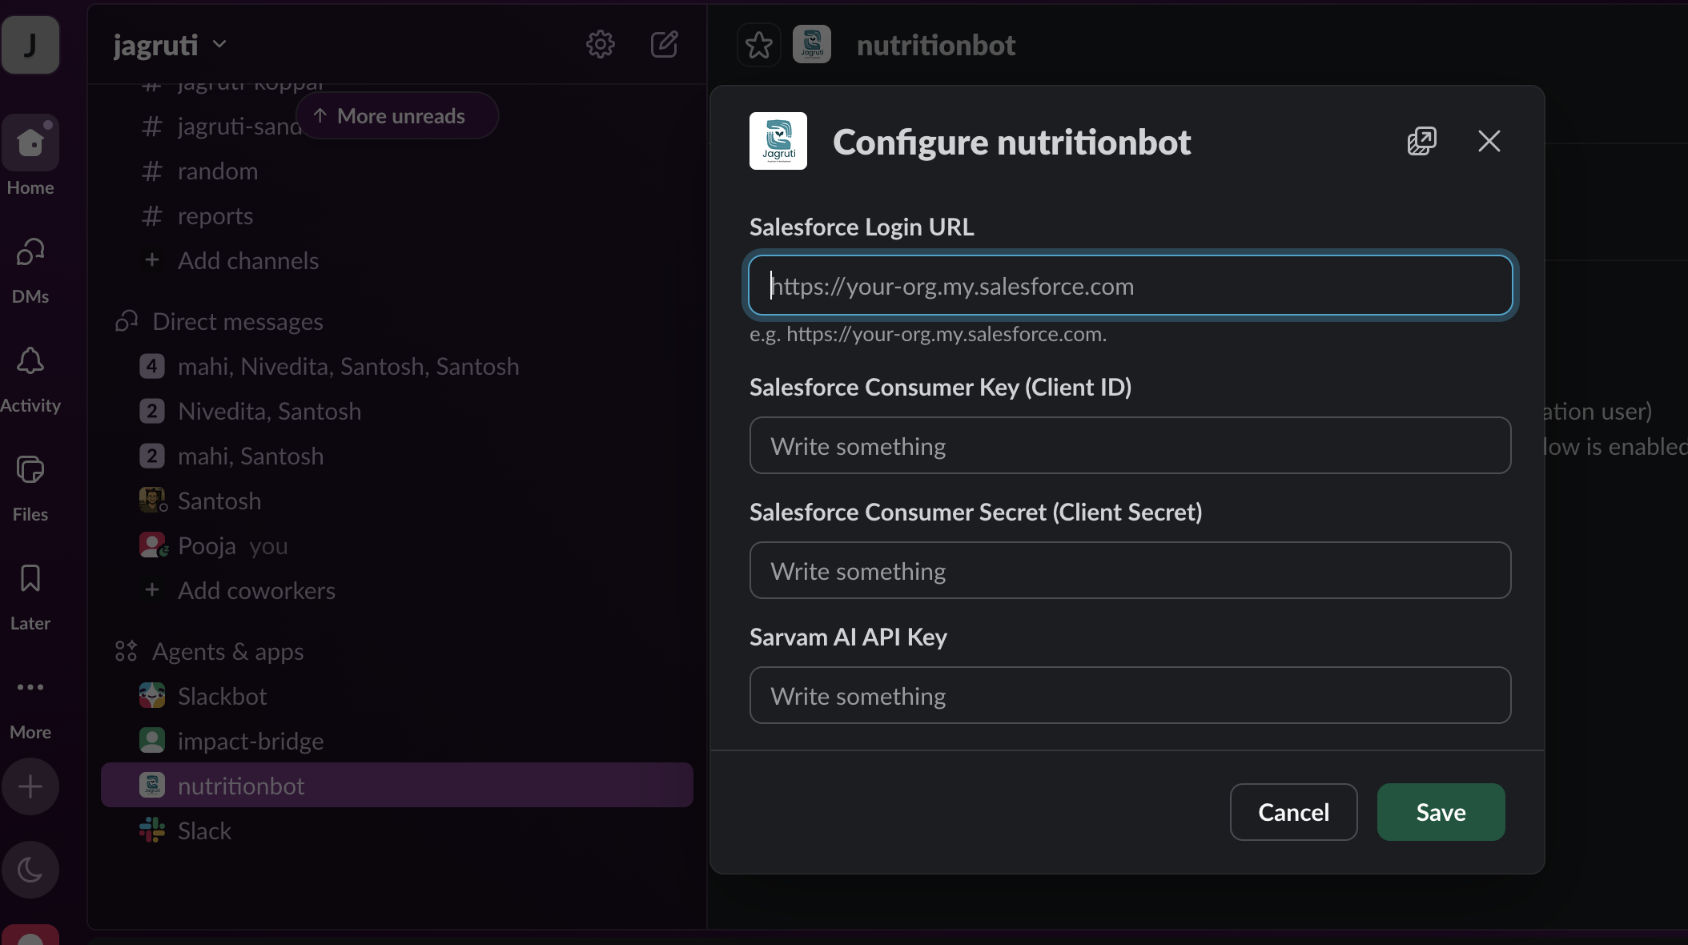This screenshot has width=1688, height=945.
Task: Collapse the Agents & apps section
Action: pyautogui.click(x=227, y=652)
